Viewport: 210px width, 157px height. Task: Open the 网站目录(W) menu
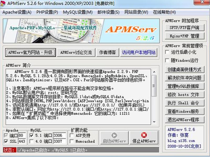(136, 12)
